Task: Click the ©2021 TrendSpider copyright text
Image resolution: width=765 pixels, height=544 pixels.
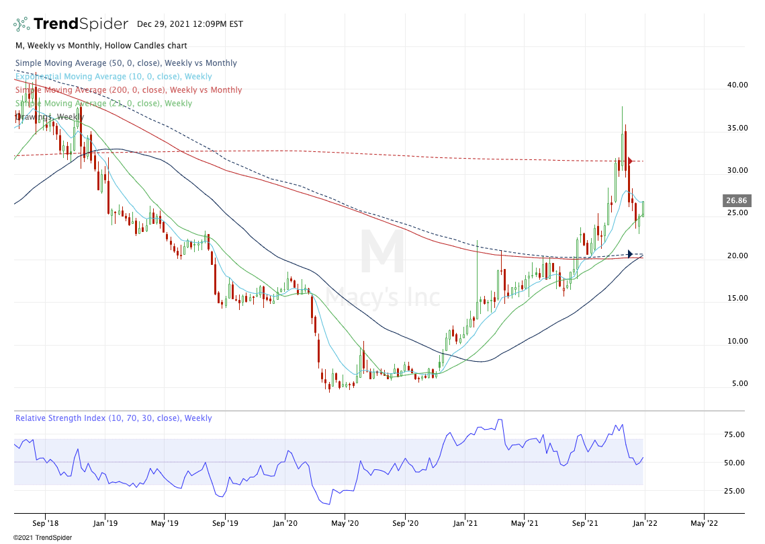Action: (42, 538)
